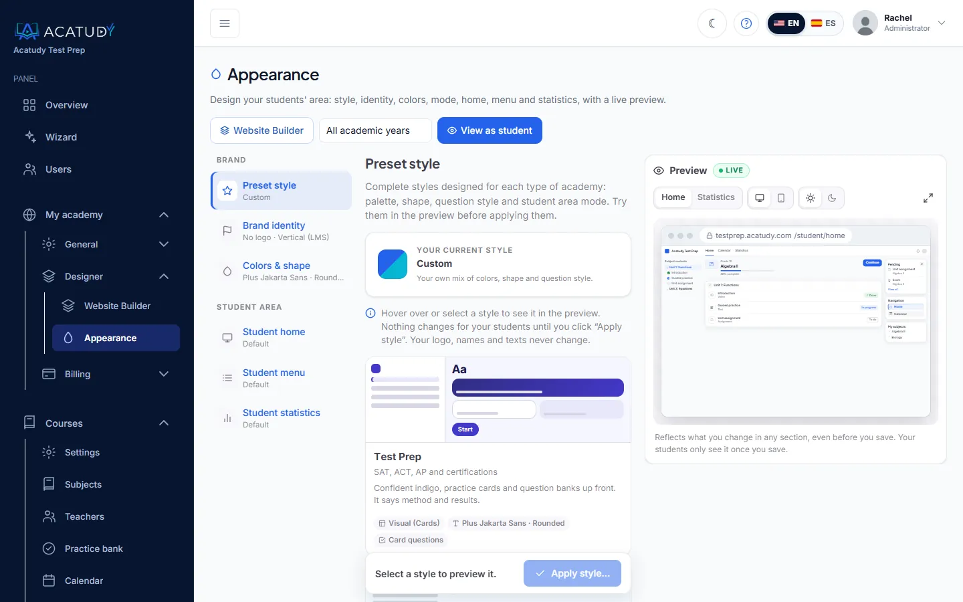Screen dimensions: 963x602
Task: Open the Wizard page
Action: point(97,137)
